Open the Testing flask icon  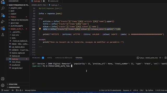3,35
